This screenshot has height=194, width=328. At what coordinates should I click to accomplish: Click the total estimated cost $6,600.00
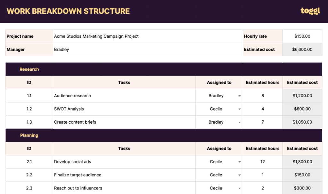[x=302, y=50]
